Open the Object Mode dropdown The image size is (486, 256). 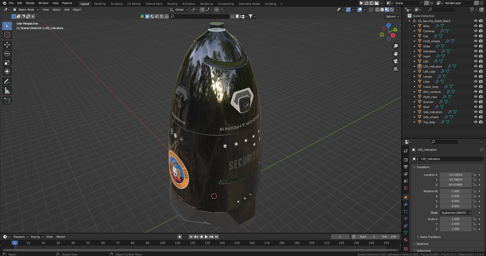[x=26, y=10]
